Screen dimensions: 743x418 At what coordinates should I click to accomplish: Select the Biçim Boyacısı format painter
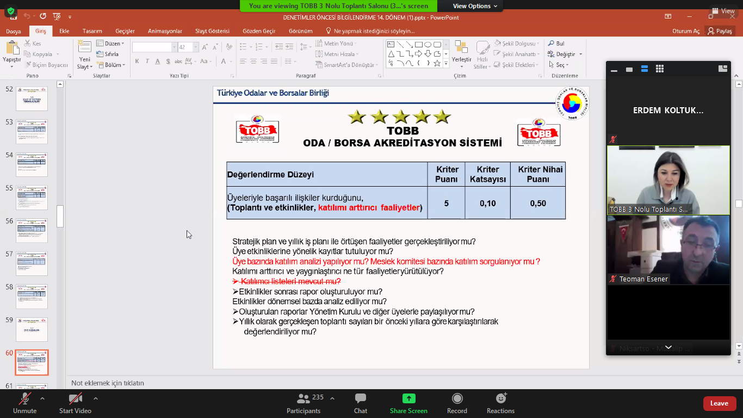coord(46,65)
